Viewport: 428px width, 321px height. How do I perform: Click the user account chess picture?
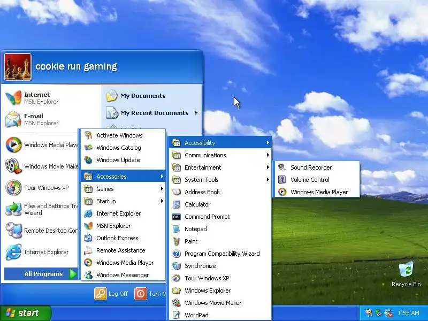coord(18,67)
